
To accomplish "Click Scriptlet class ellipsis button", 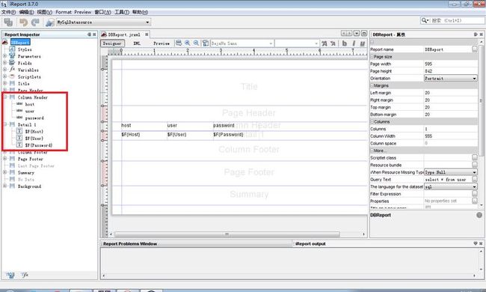I will tap(475, 158).
